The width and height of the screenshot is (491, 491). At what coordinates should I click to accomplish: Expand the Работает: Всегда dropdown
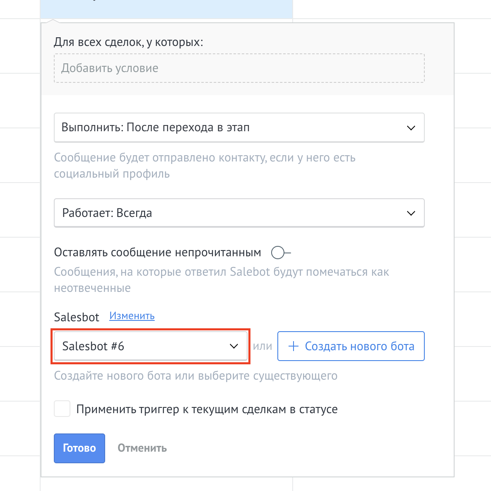pyautogui.click(x=239, y=213)
